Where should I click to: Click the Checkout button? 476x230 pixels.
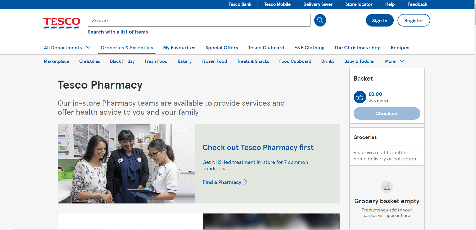coord(386,113)
